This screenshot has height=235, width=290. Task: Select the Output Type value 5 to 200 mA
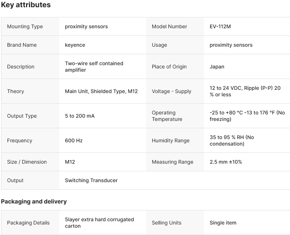(x=80, y=116)
